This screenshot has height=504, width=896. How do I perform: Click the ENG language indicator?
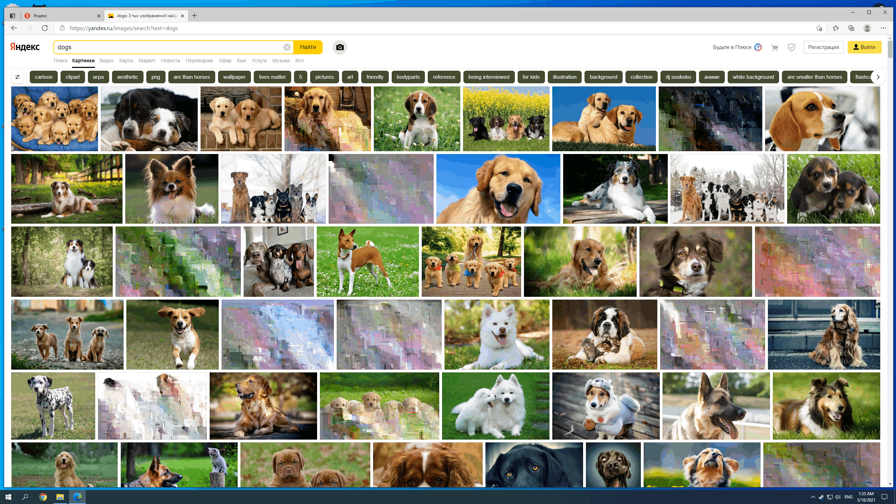click(x=848, y=497)
